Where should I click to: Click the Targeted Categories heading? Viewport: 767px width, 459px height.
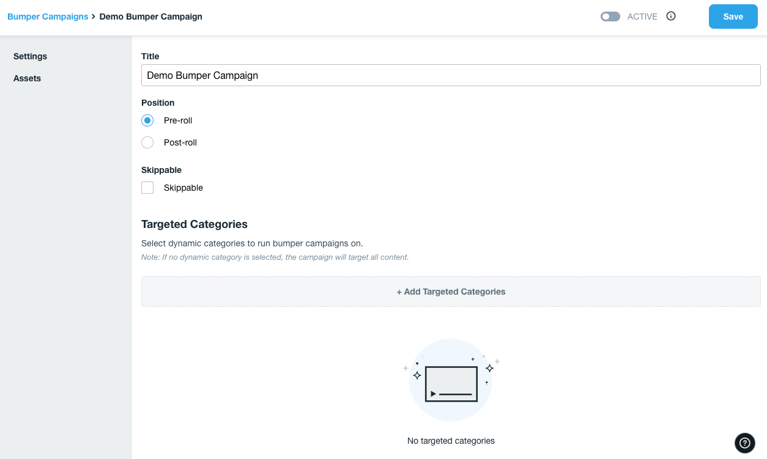194,224
